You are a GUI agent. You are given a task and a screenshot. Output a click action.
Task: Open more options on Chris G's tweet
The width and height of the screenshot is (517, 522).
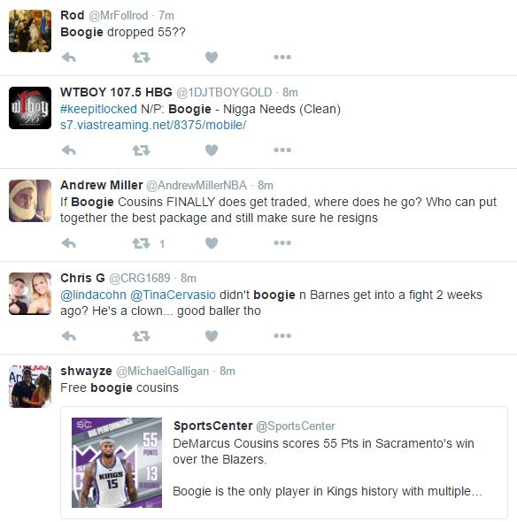coord(282,336)
